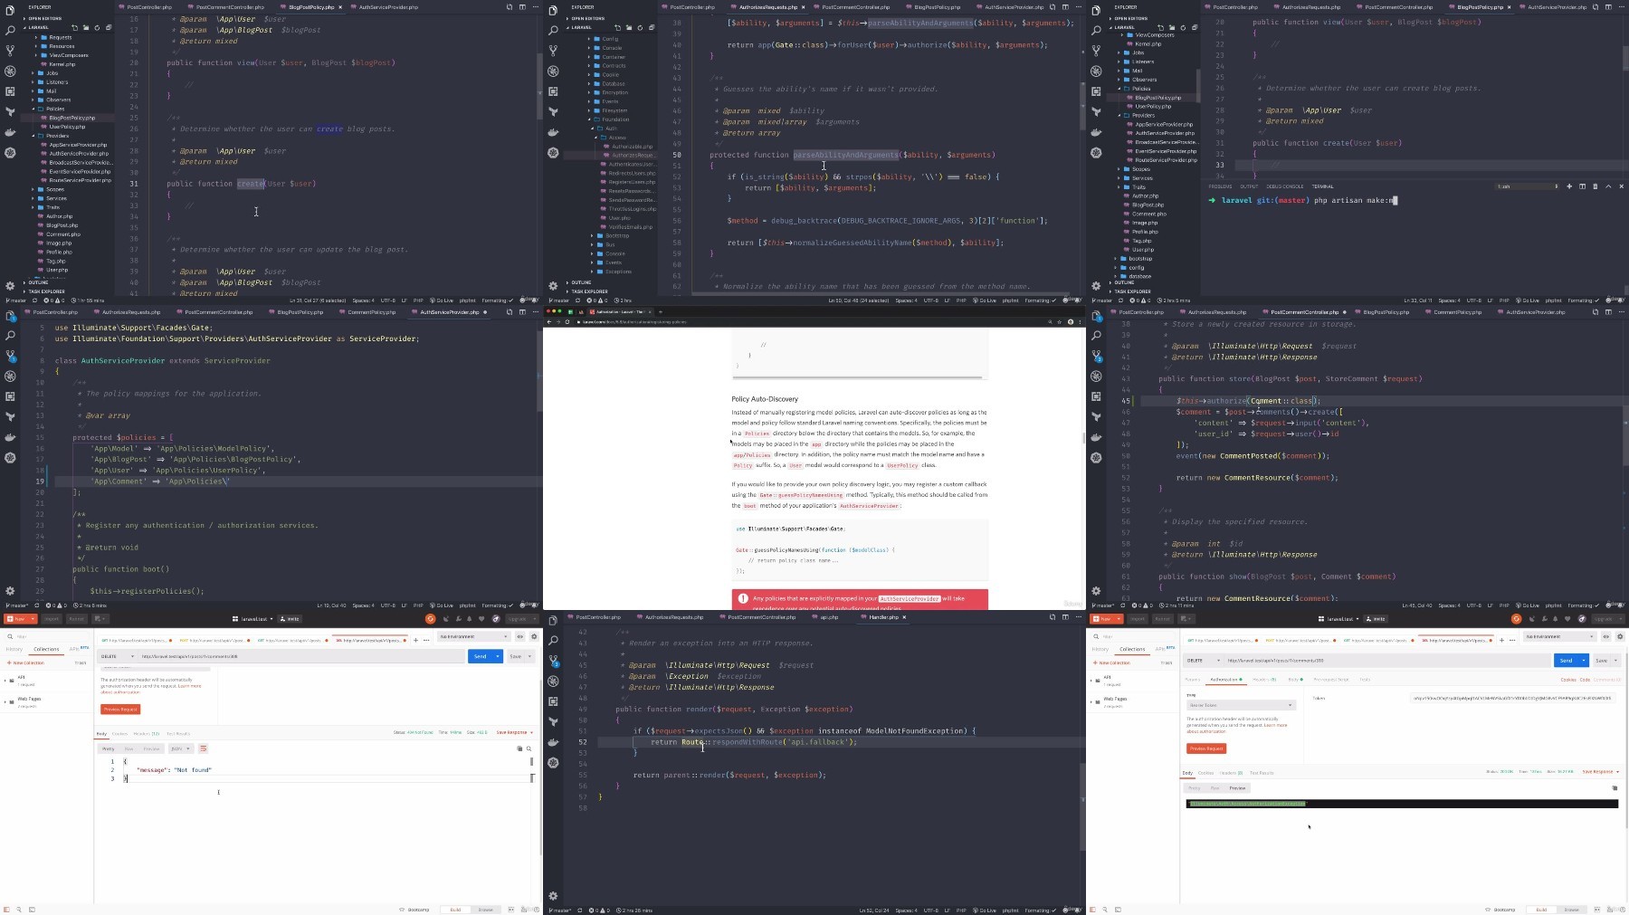Open Source Control in top-left VS Code window
This screenshot has width=1629, height=915.
pyautogui.click(x=10, y=51)
